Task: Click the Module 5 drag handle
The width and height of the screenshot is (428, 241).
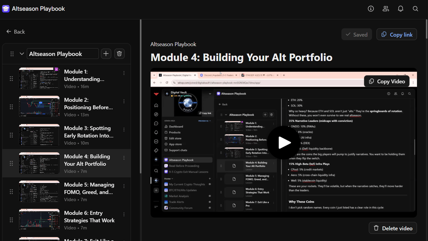Action: [11, 192]
